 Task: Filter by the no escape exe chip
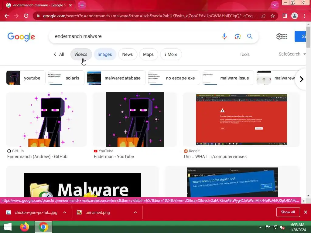174,78
